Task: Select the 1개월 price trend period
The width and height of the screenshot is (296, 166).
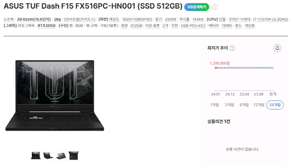Action: [x=215, y=105]
